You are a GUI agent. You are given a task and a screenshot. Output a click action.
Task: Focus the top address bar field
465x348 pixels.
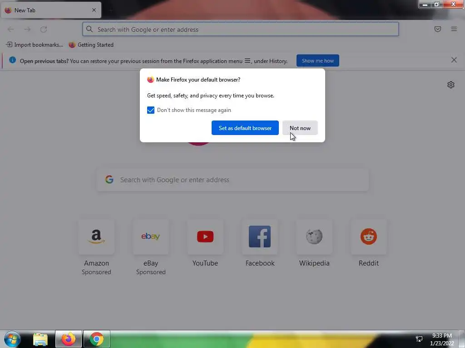[x=241, y=29]
